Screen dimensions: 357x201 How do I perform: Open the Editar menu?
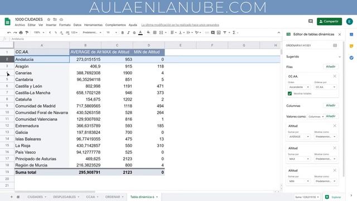(32, 25)
